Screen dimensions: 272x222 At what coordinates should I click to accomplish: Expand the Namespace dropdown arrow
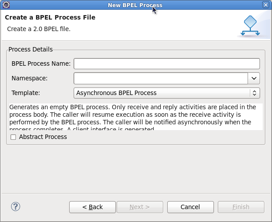point(254,78)
